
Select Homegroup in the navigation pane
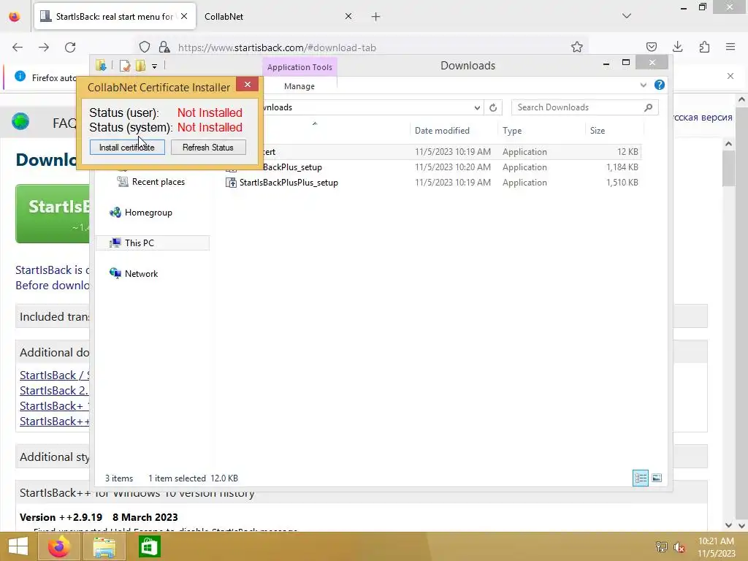click(x=141, y=213)
